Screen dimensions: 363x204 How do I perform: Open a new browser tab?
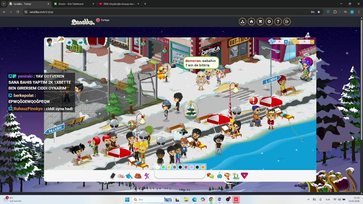pos(145,4)
